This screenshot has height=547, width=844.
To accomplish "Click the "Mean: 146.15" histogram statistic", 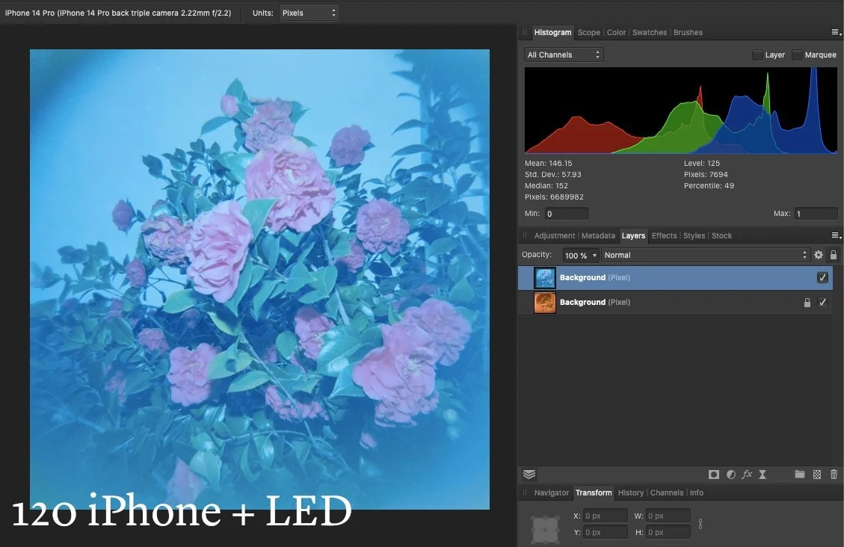I will (x=549, y=163).
